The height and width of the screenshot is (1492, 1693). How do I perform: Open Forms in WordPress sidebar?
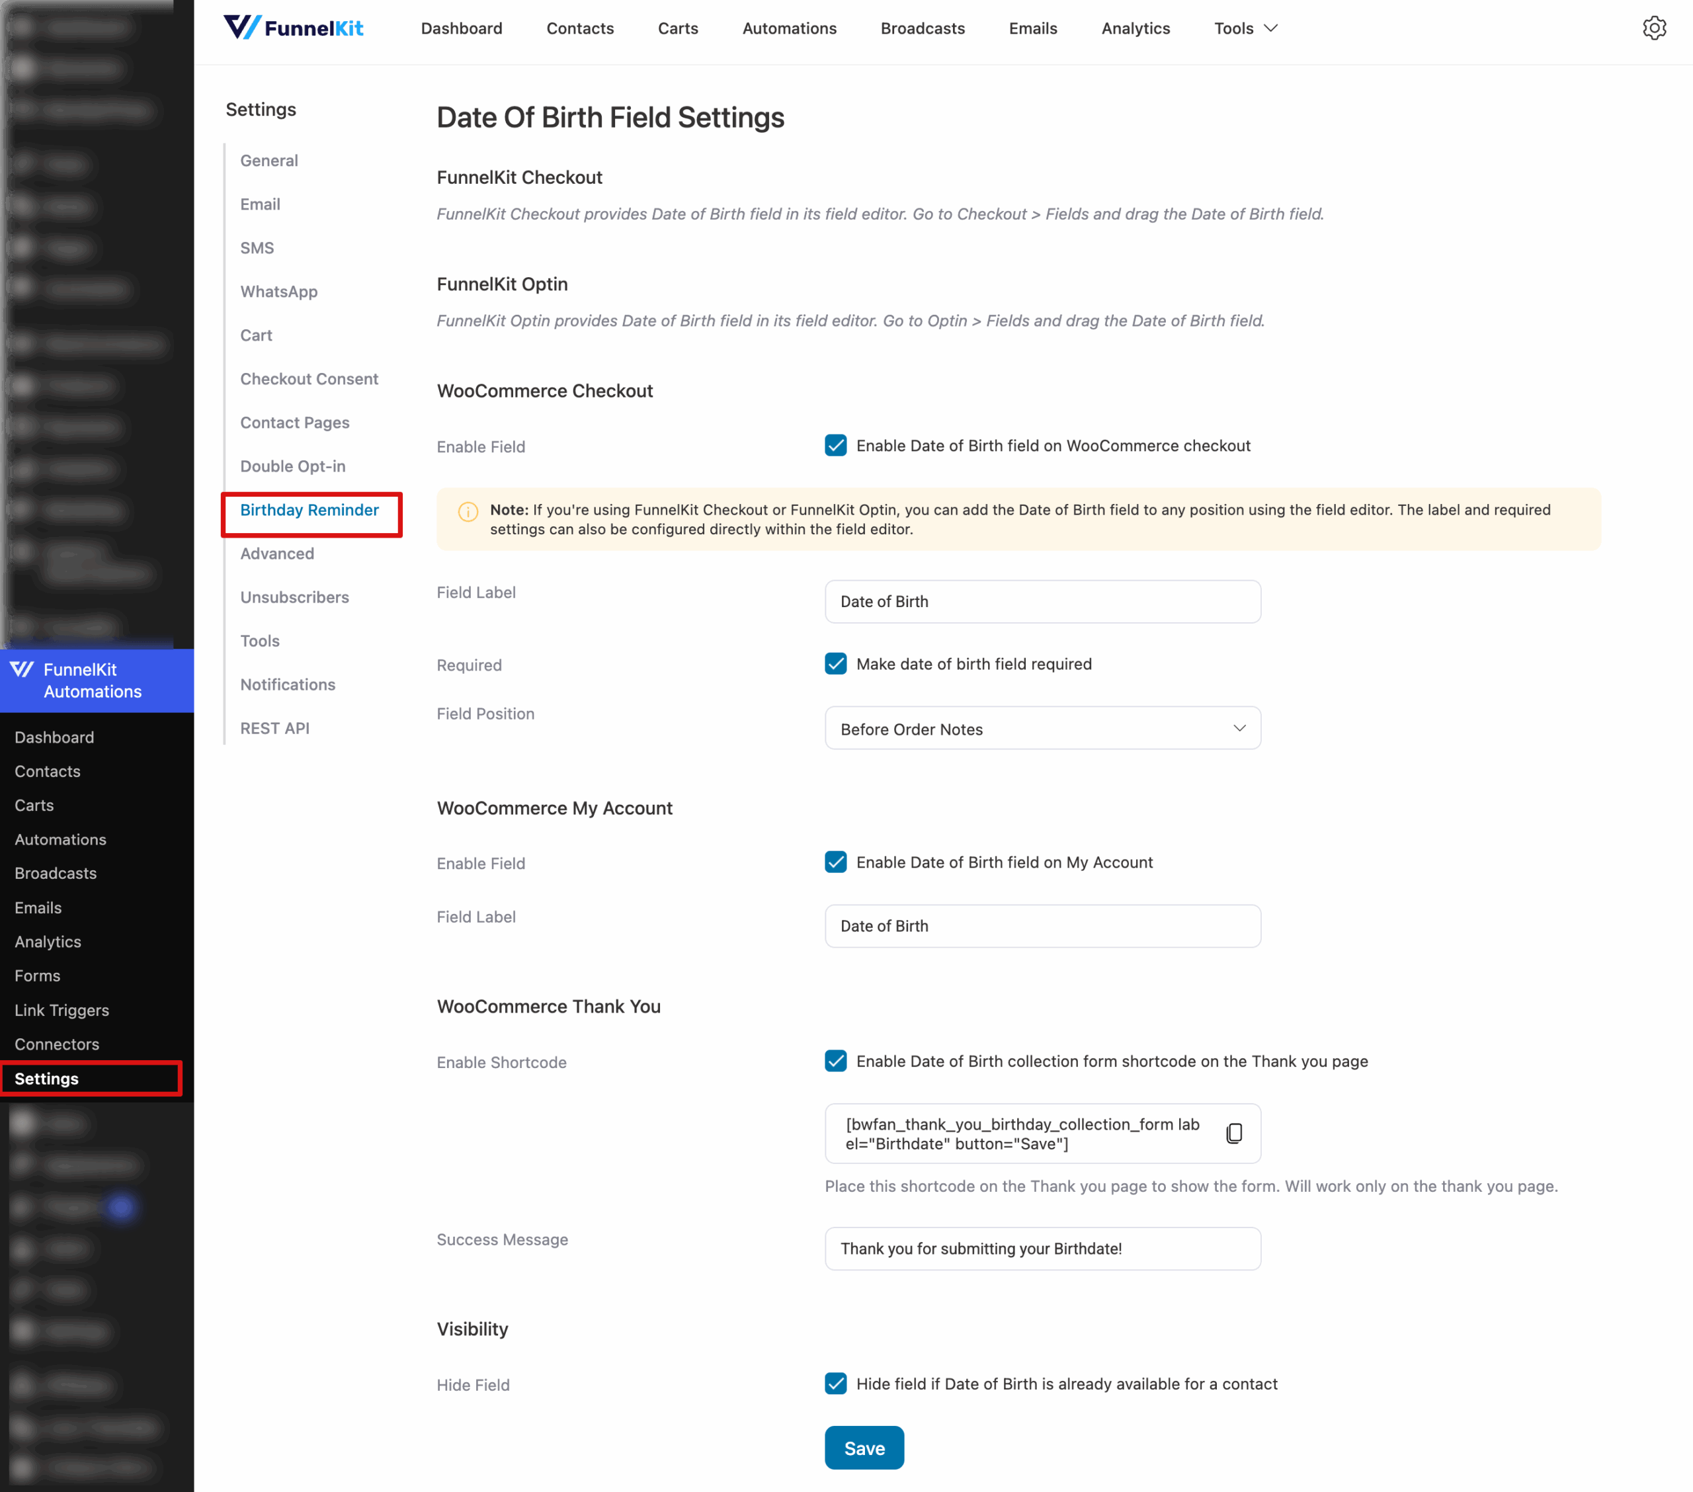[x=37, y=976]
